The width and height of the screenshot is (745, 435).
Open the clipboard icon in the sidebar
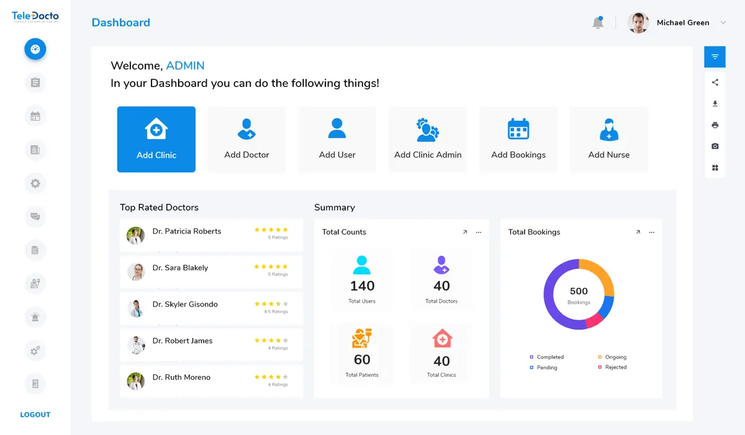coord(35,83)
